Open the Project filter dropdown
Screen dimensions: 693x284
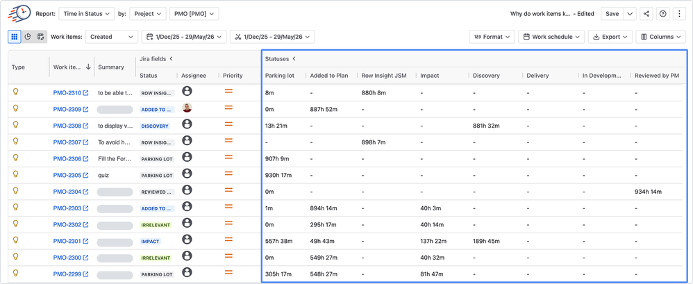coord(148,14)
